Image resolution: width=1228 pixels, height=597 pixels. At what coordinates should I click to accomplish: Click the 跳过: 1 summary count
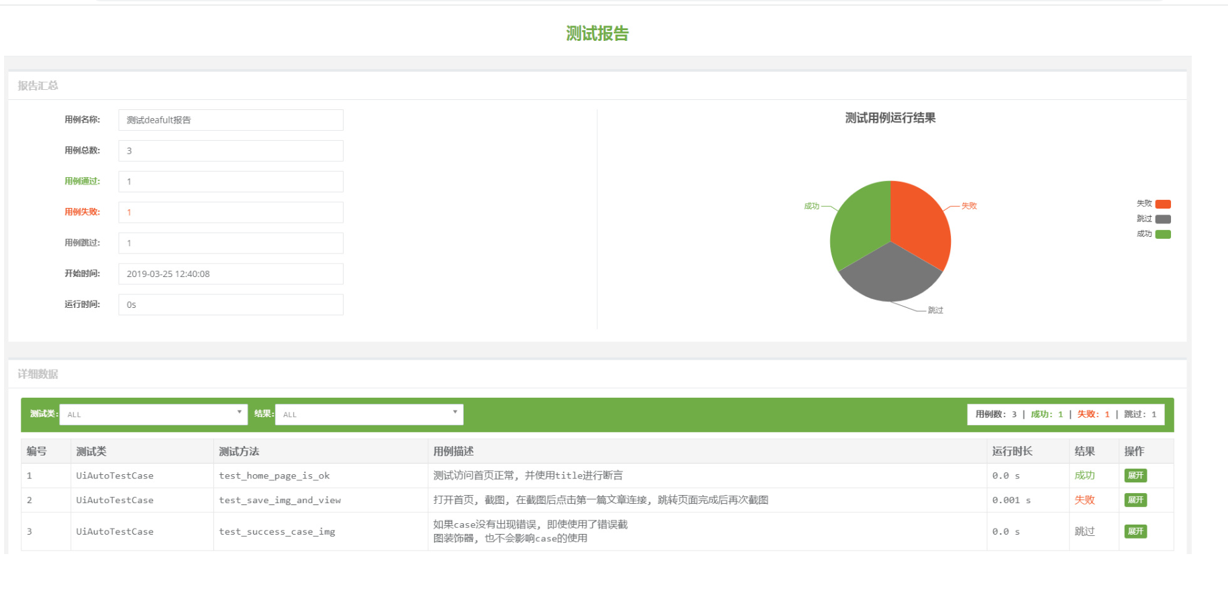click(x=1140, y=415)
